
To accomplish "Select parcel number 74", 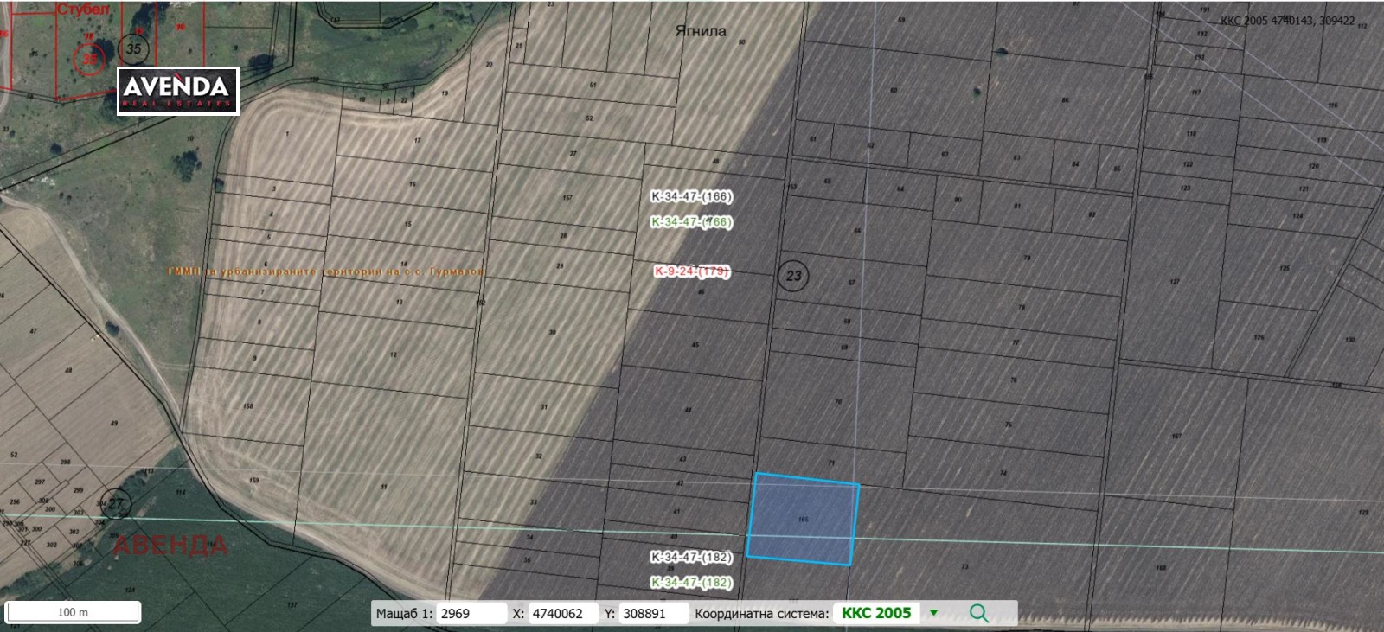I will [x=1003, y=473].
